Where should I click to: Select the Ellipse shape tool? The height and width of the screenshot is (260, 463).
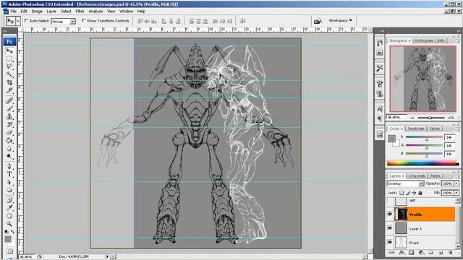(9, 190)
